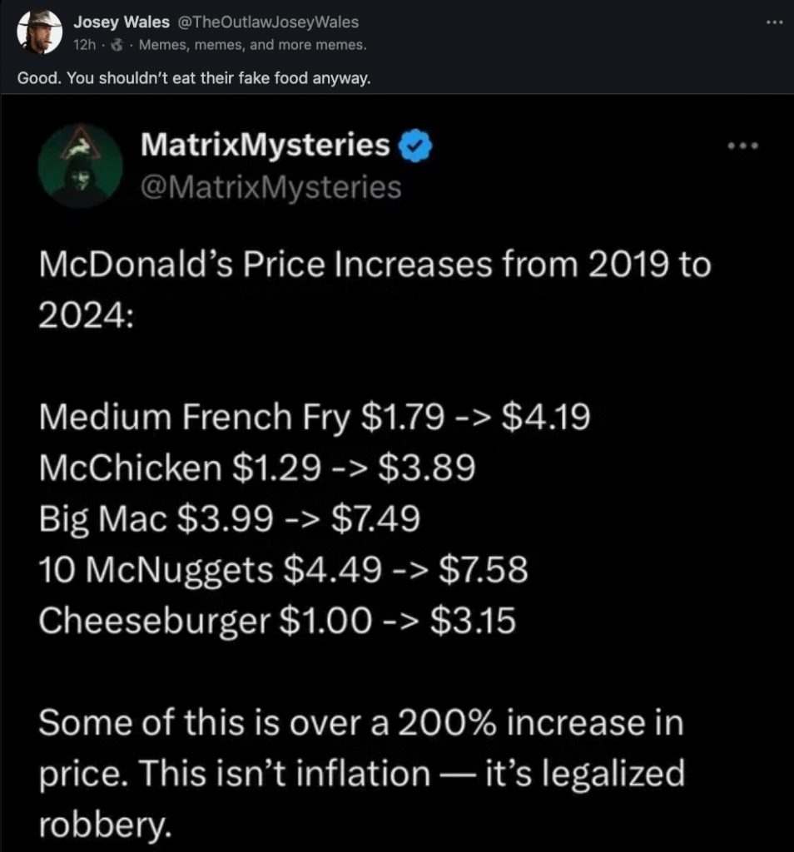Open the "Memes, memes, and more memes." group
794x852 pixels.
[252, 45]
